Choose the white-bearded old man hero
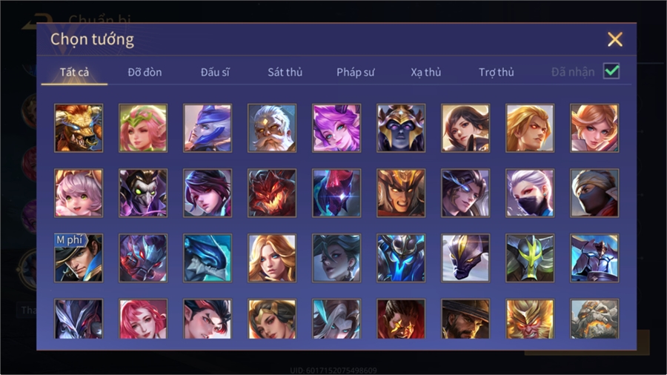Image resolution: width=667 pixels, height=375 pixels. tap(272, 128)
